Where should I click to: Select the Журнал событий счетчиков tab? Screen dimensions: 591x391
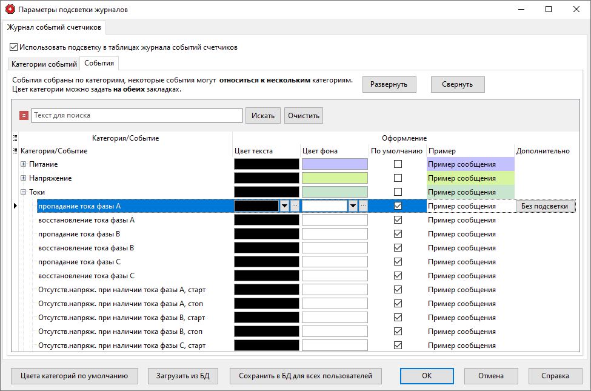55,28
